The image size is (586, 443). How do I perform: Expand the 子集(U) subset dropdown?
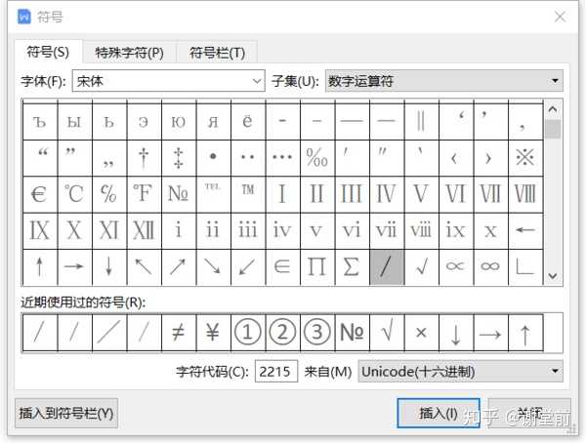444,81
